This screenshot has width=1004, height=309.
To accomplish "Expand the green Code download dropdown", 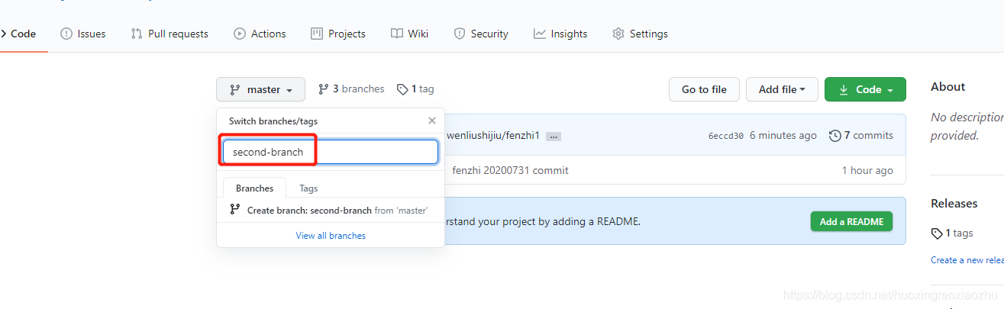I will tap(865, 89).
